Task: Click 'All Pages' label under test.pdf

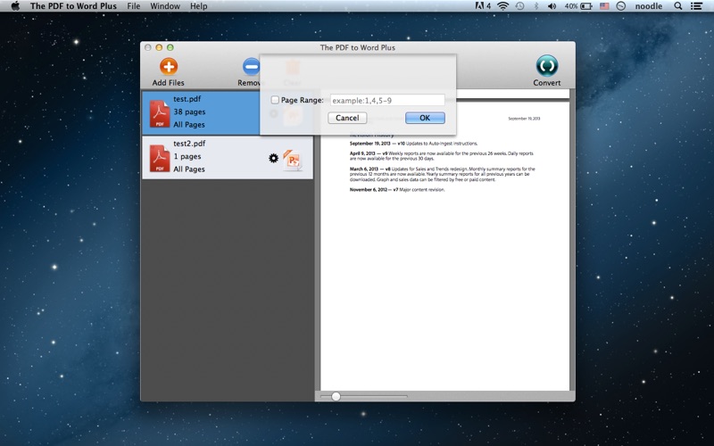Action: (x=189, y=124)
